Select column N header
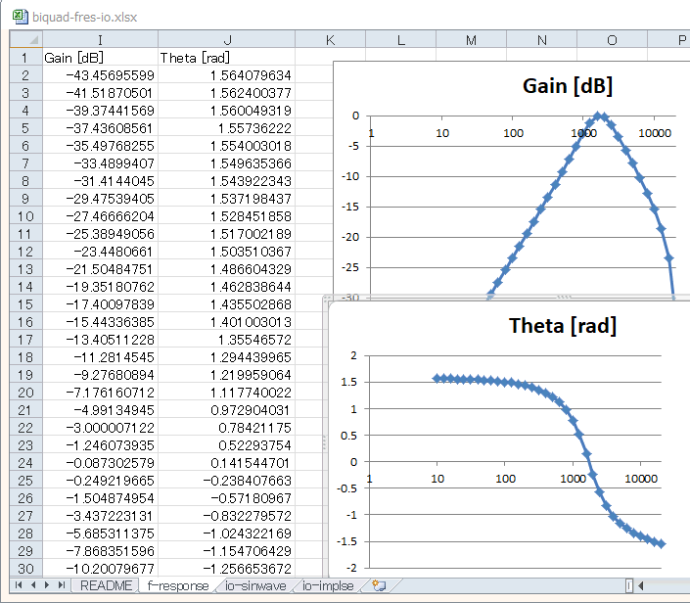The height and width of the screenshot is (603, 690). [x=541, y=39]
